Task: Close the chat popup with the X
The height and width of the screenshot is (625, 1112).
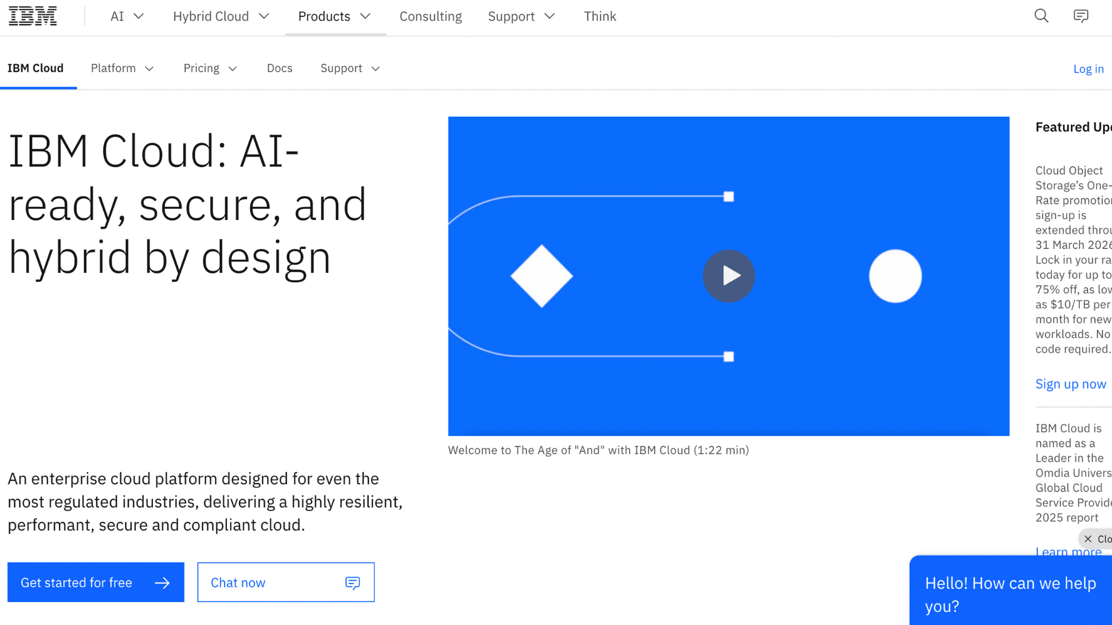Action: pyautogui.click(x=1088, y=539)
